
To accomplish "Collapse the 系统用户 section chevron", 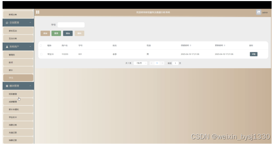I will click(30, 47).
